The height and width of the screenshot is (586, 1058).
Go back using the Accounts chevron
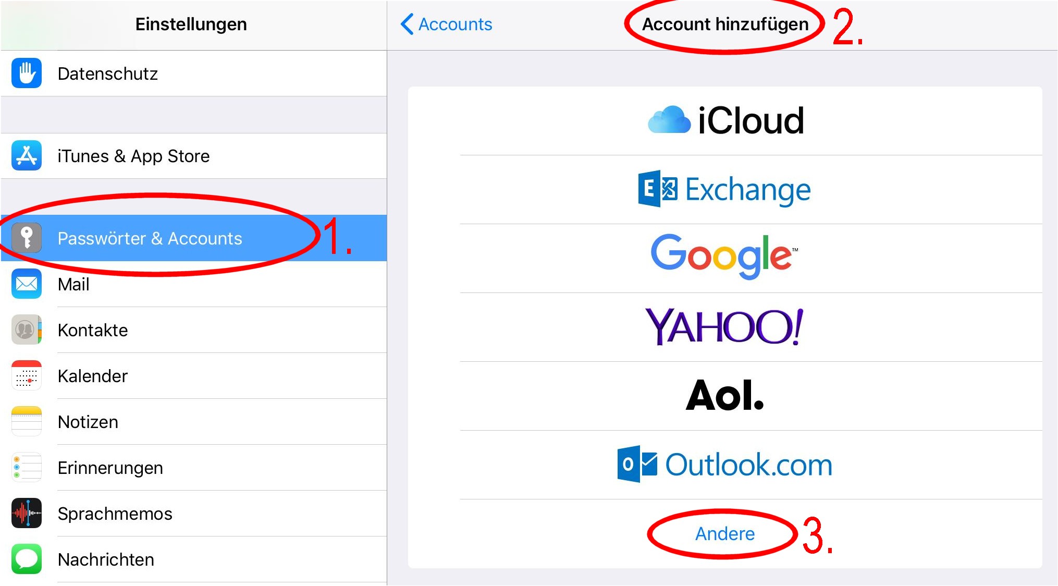[x=446, y=24]
